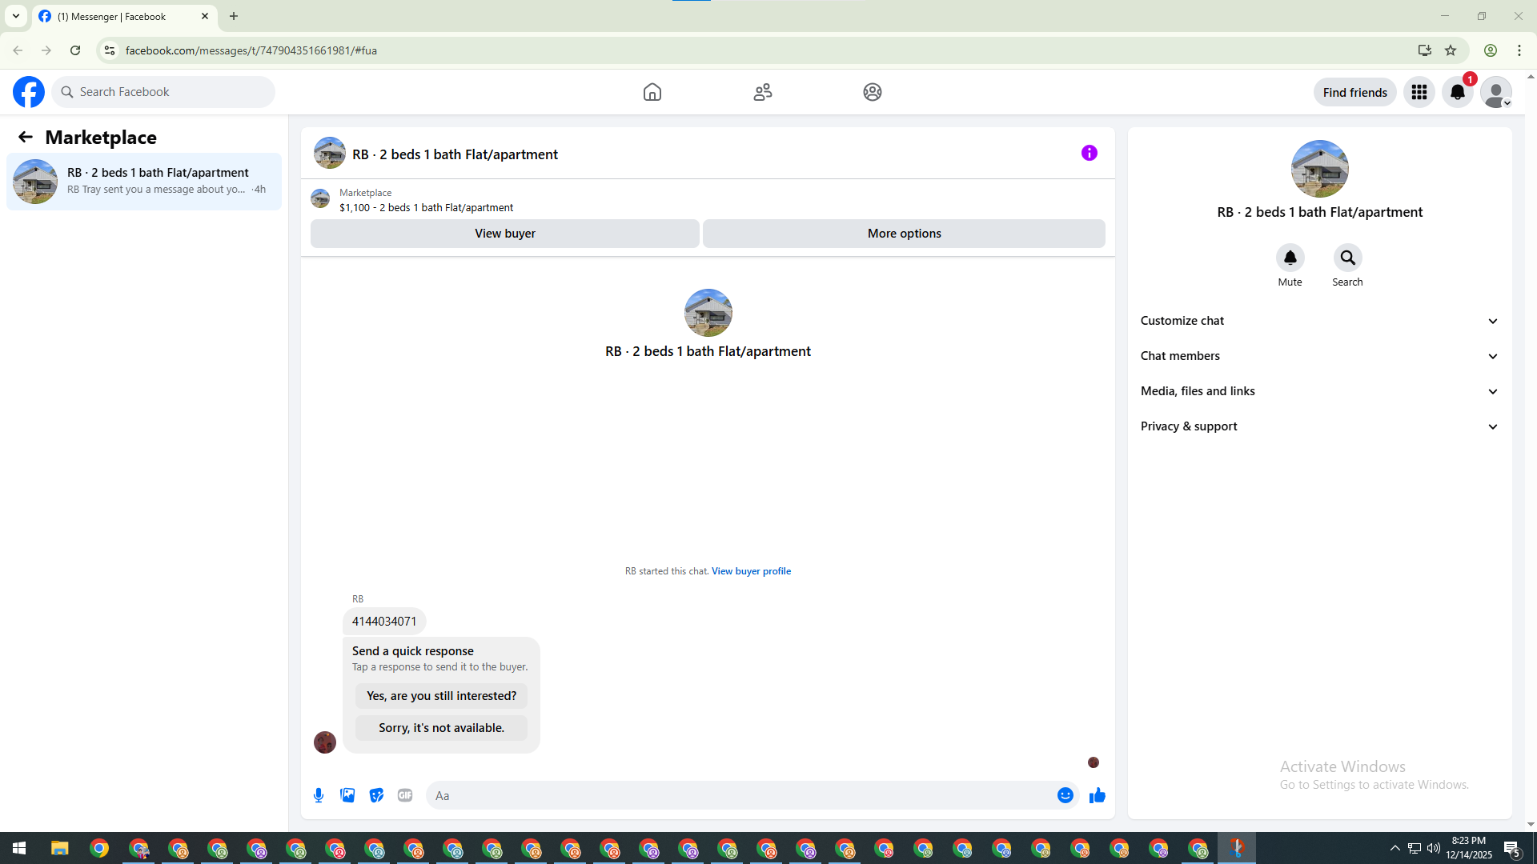The image size is (1537, 864).
Task: Click the View buyer button
Action: pyautogui.click(x=504, y=234)
